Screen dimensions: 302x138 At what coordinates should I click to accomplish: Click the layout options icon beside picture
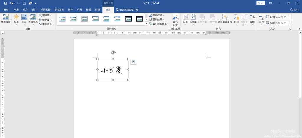(133, 62)
